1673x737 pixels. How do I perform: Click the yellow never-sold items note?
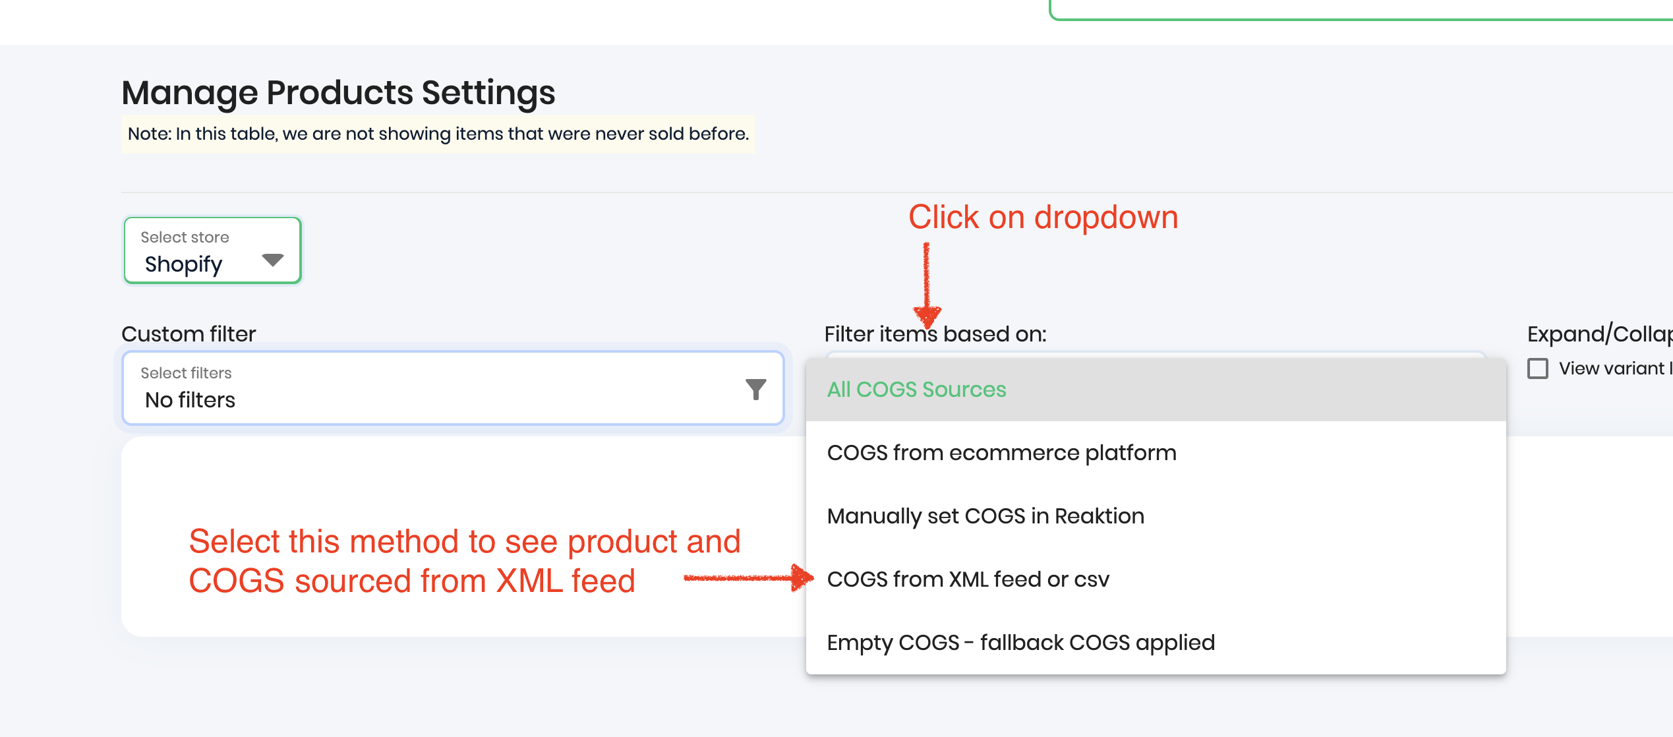point(438,134)
